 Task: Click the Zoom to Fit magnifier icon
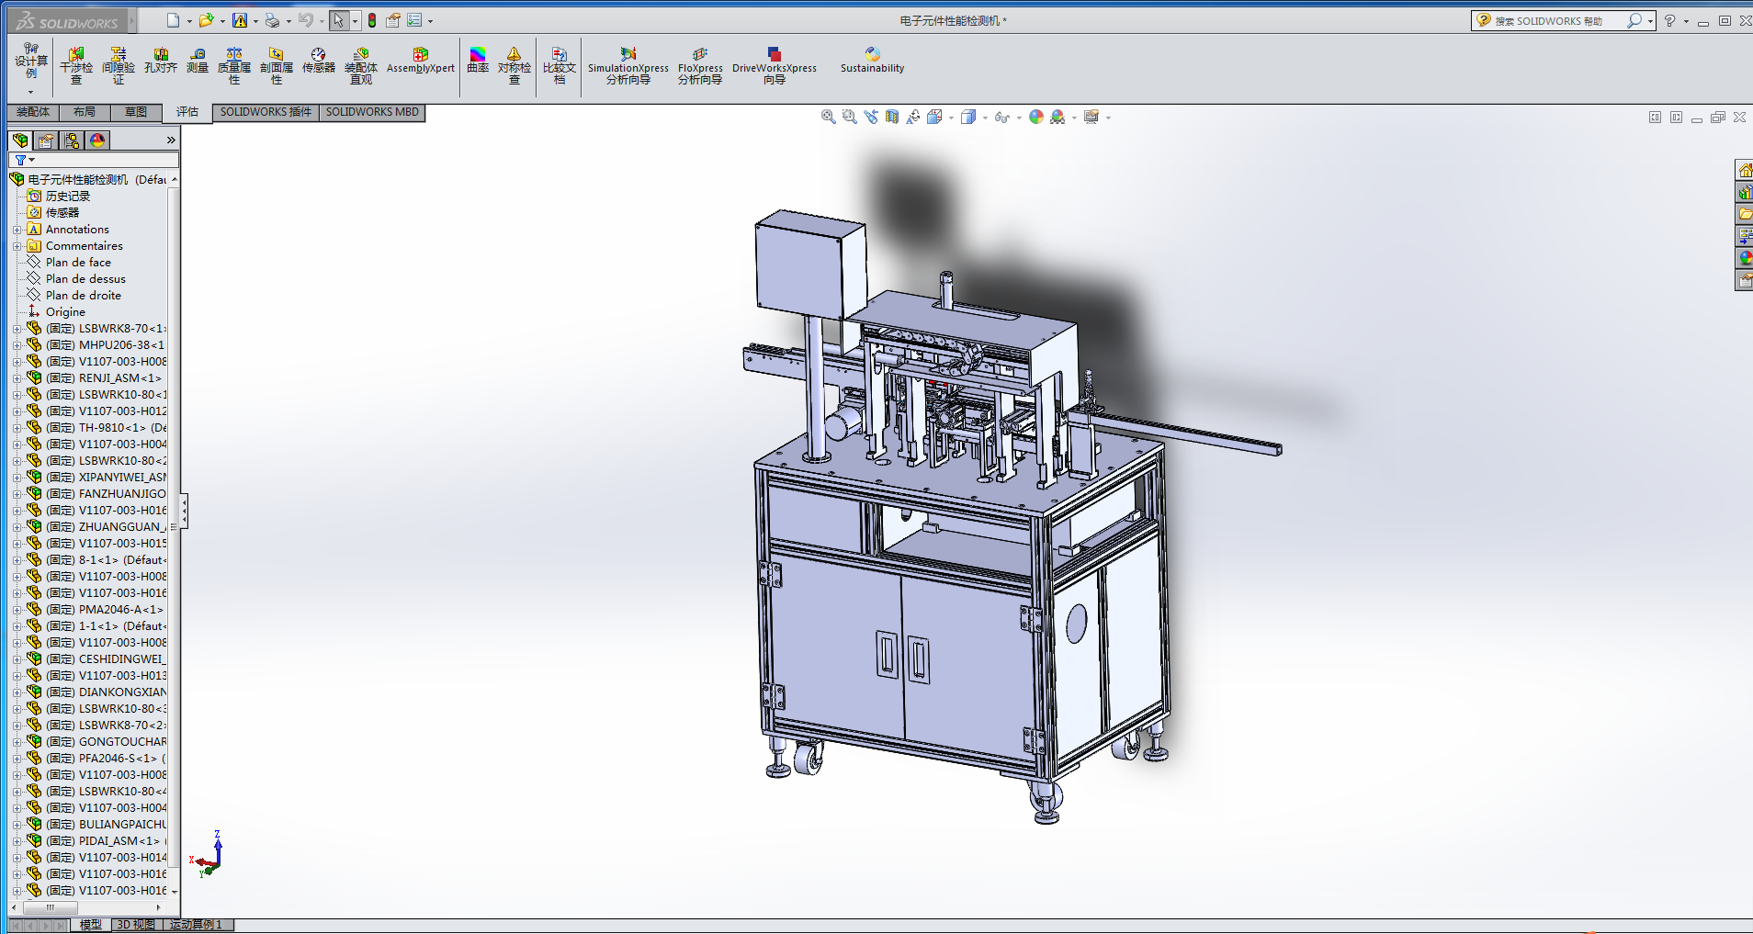pos(828,118)
